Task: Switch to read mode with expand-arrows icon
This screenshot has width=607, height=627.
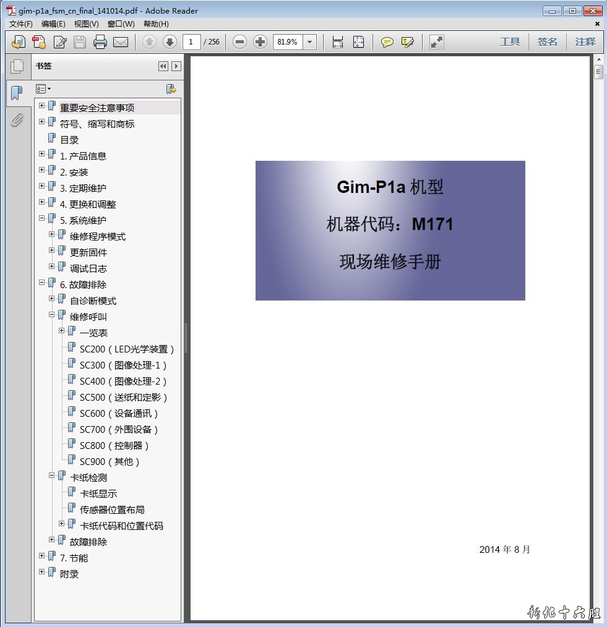Action: point(437,42)
